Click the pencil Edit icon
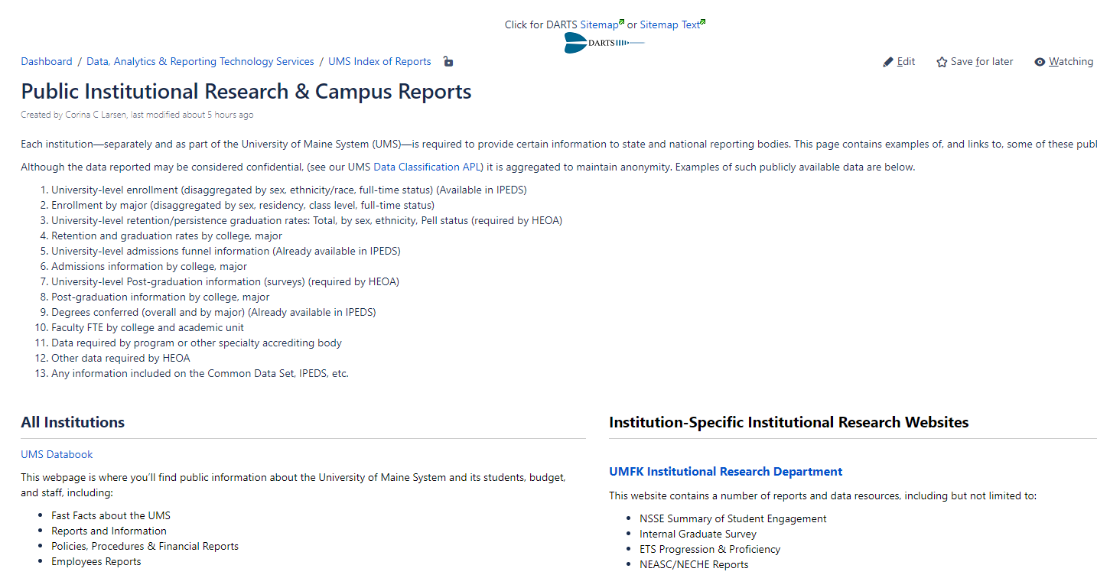Screen dimensions: 1097x575 coord(888,62)
